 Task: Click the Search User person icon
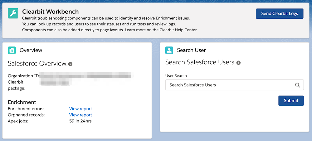click(x=169, y=50)
